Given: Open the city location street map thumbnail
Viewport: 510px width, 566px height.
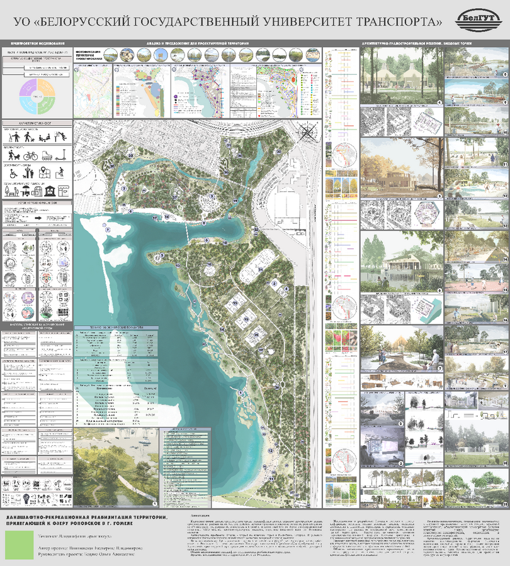Looking at the screenshot, I should tap(93, 91).
